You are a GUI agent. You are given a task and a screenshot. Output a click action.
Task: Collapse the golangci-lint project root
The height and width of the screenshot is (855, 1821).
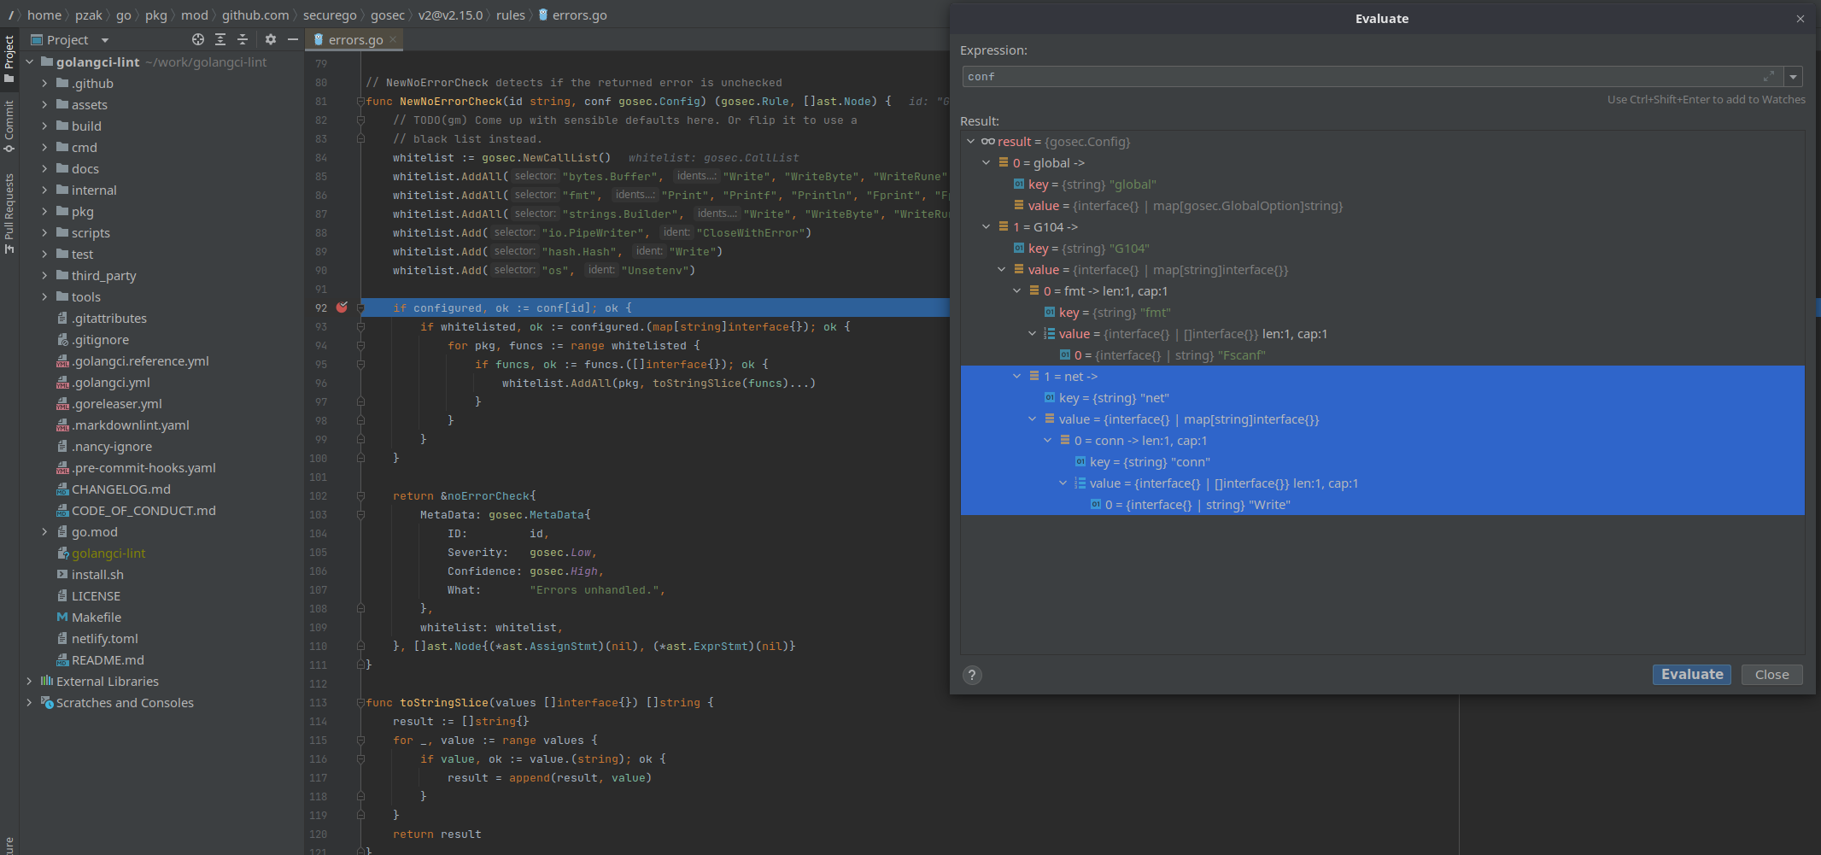click(x=29, y=62)
